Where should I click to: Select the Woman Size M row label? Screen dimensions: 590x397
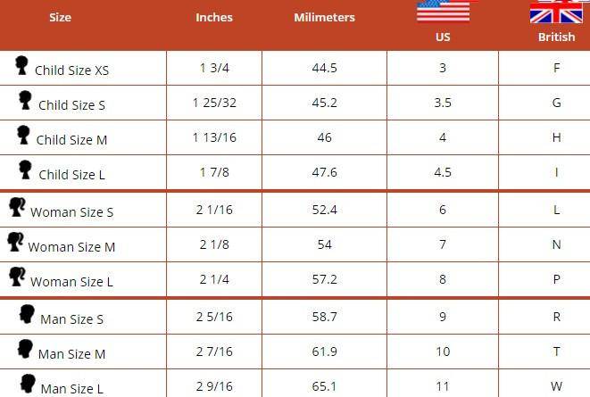71,246
